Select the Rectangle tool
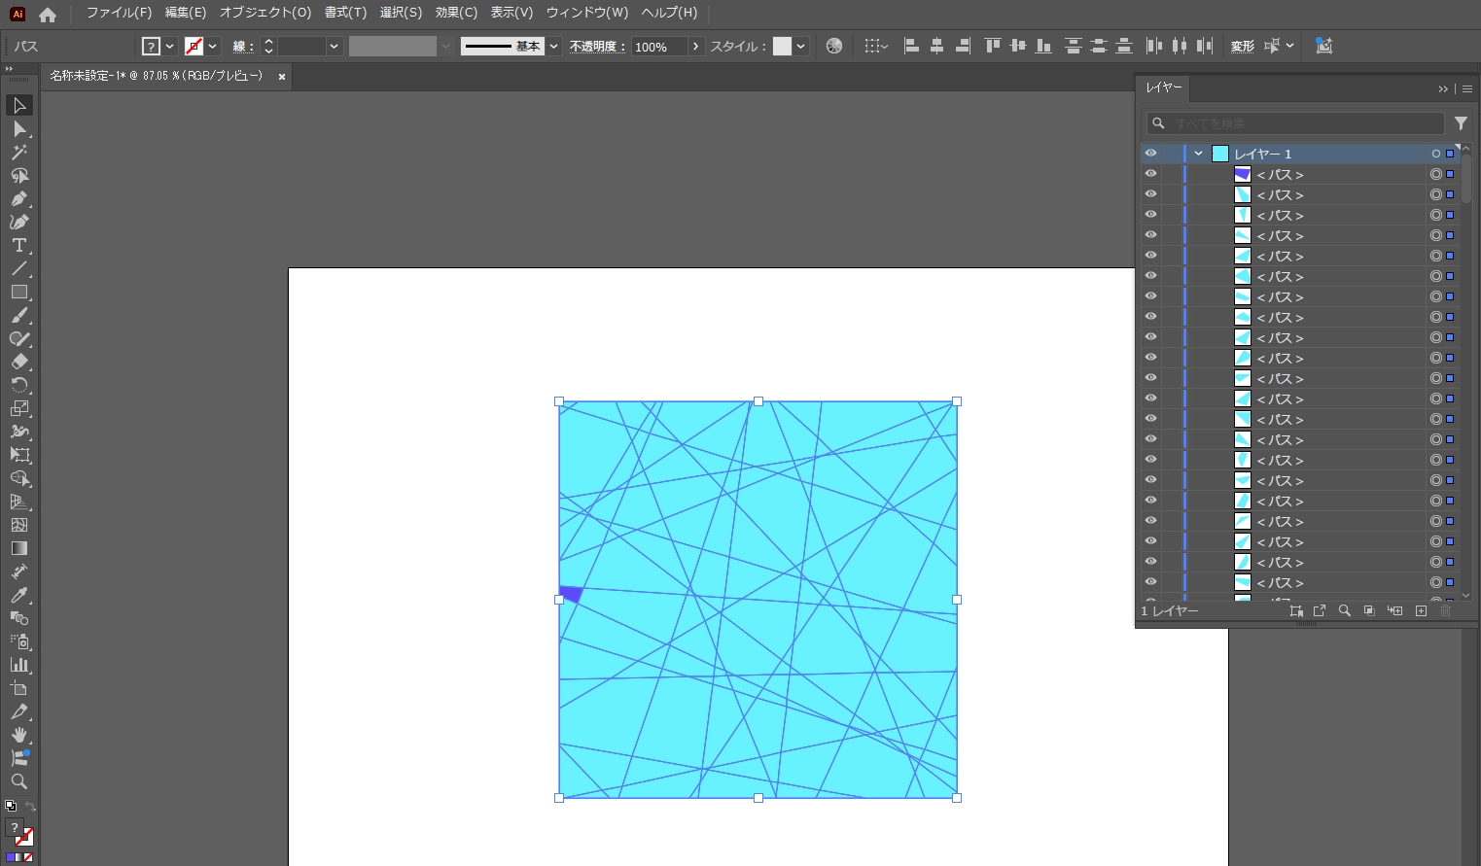Viewport: 1481px width, 866px height. click(19, 292)
